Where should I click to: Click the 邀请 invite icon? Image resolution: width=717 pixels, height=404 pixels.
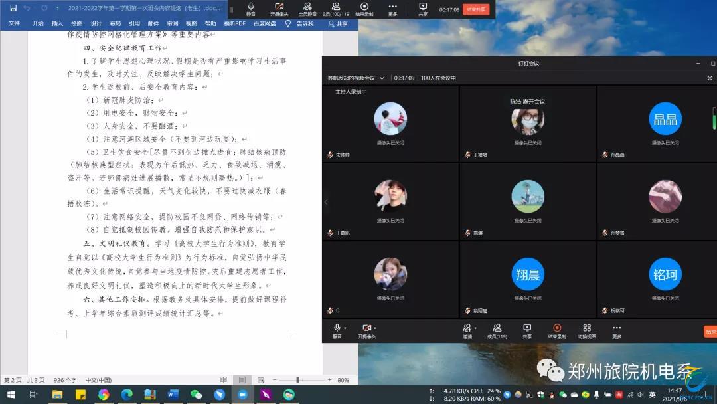pyautogui.click(x=467, y=330)
